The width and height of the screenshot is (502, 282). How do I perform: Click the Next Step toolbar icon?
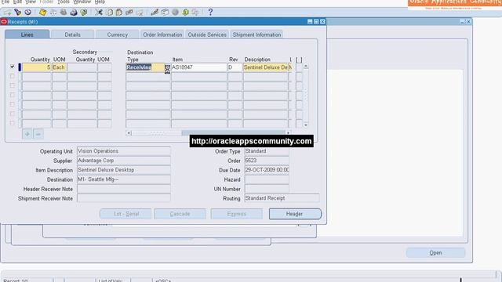click(x=53, y=13)
